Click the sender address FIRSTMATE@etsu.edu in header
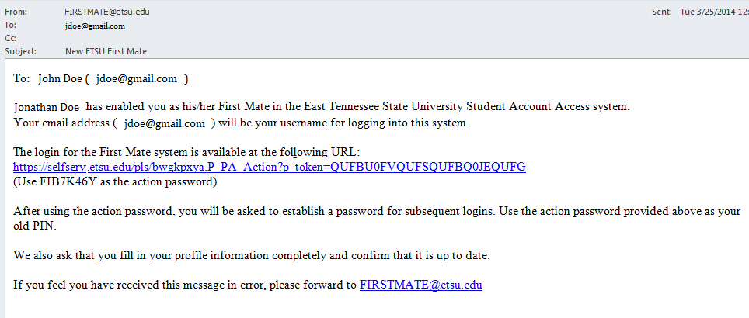 (105, 12)
